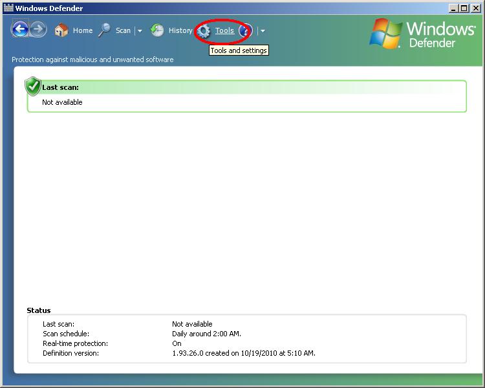Click the Windows Defender title bar icon
This screenshot has height=388, width=485.
[8, 8]
